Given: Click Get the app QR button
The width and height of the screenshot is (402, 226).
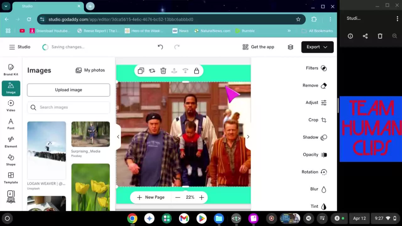Looking at the screenshot, I should pos(258,47).
